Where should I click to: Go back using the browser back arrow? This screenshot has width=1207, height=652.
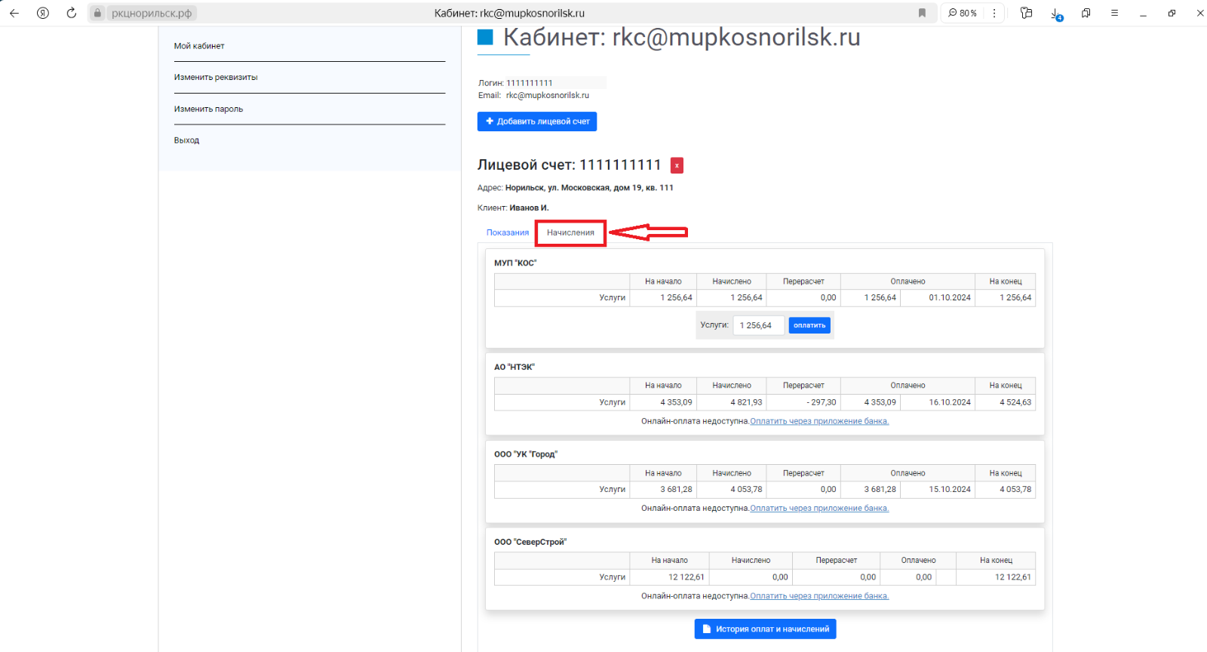14,13
